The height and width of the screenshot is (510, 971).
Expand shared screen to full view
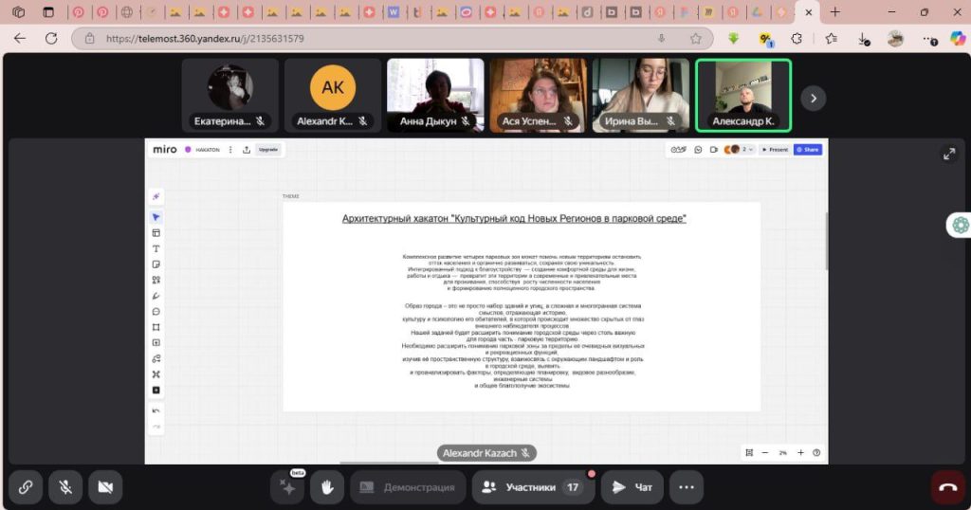948,154
